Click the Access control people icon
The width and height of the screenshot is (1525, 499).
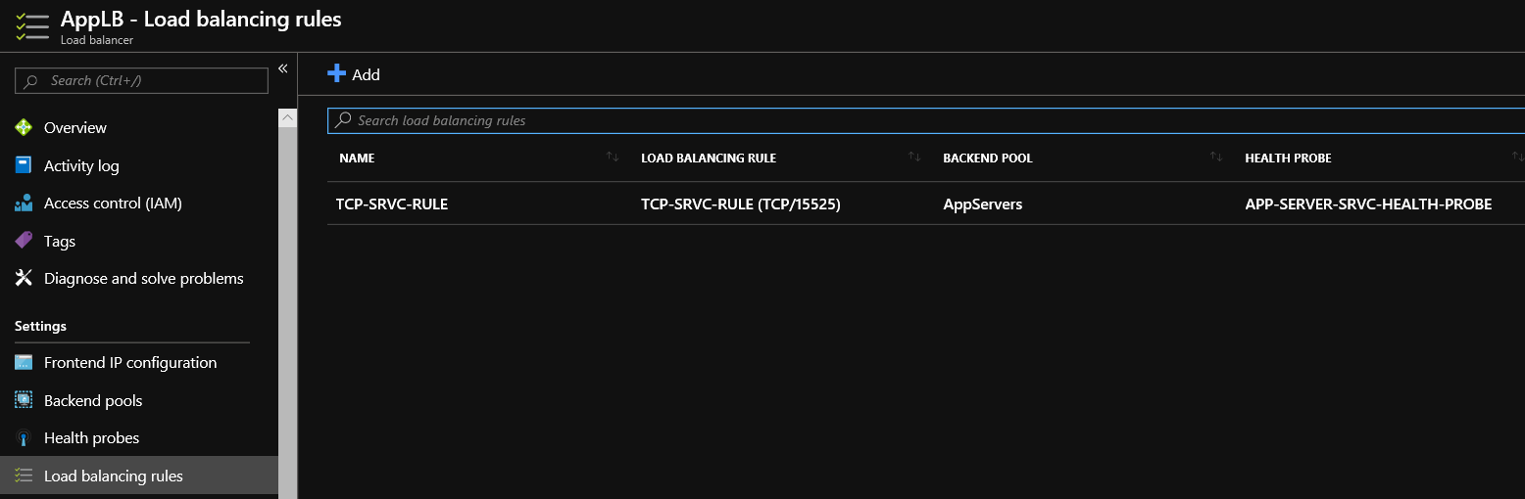click(24, 204)
